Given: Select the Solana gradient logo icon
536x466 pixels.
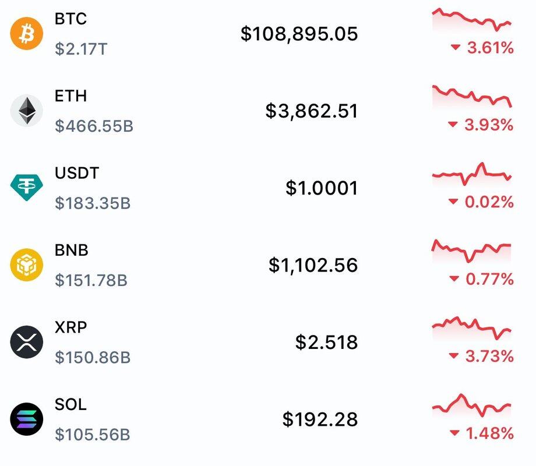Looking at the screenshot, I should point(27,419).
